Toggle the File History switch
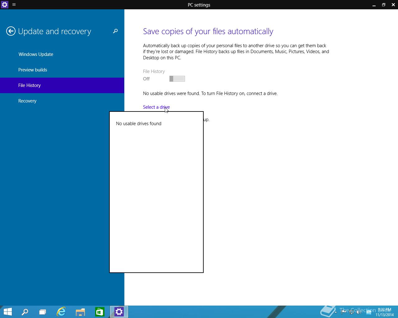Viewport: 398px width, 318px height. (x=177, y=79)
